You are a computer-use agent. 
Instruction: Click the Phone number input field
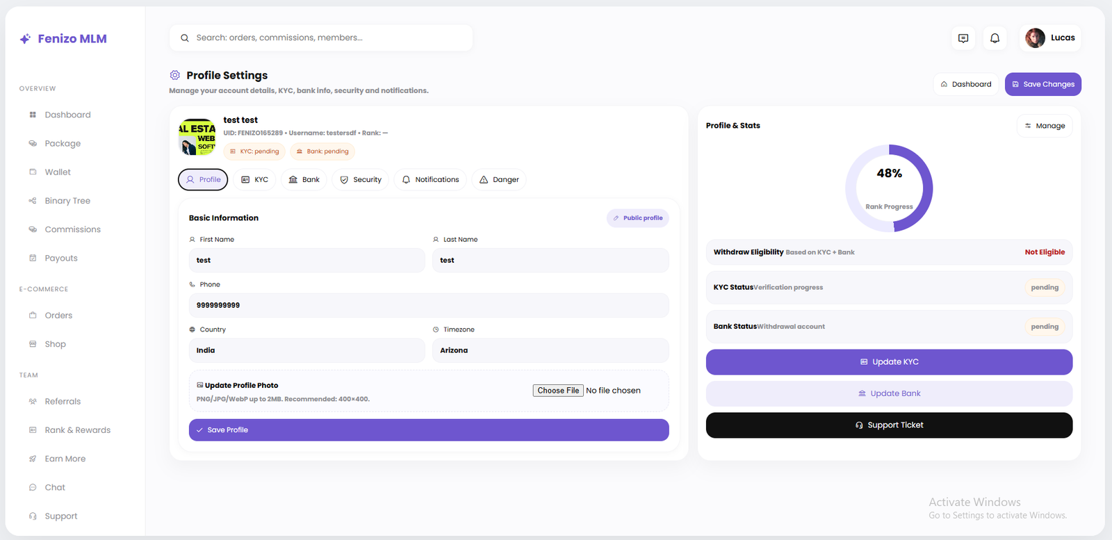(428, 305)
